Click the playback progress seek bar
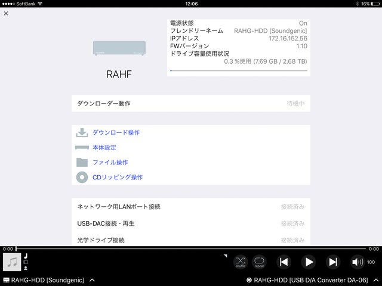The width and height of the screenshot is (382, 286). pyautogui.click(x=191, y=249)
